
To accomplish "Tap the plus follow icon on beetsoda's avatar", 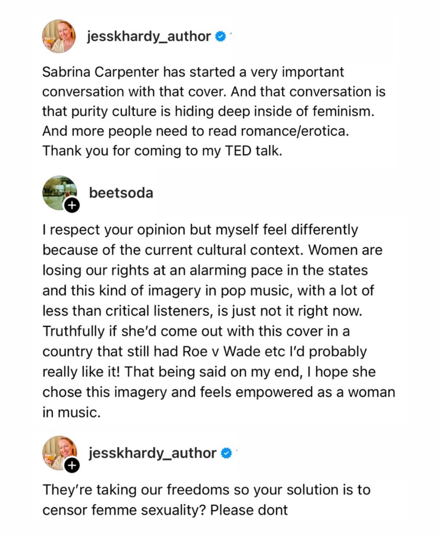I will pos(72,206).
